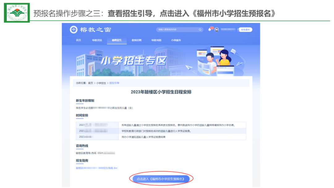The width and height of the screenshot is (334, 188).
Task: Select the 榕教招生 navigation tab
Action: 117,40
